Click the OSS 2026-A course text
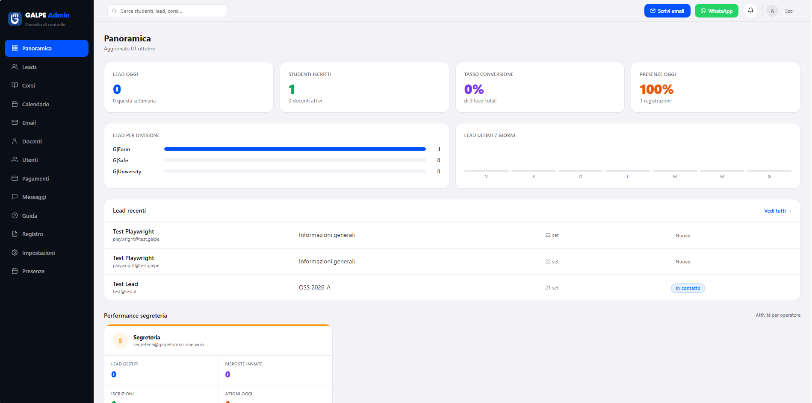This screenshot has width=812, height=403. click(x=315, y=287)
